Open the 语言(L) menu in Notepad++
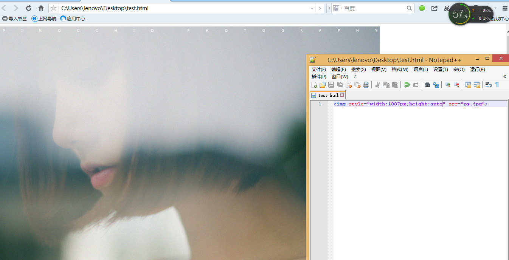The image size is (509, 260). tap(421, 70)
